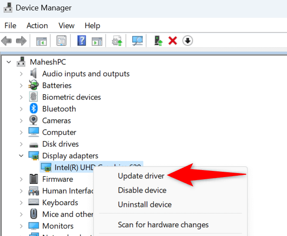Expand the Firmware category
287x236 pixels.
pos(21,179)
